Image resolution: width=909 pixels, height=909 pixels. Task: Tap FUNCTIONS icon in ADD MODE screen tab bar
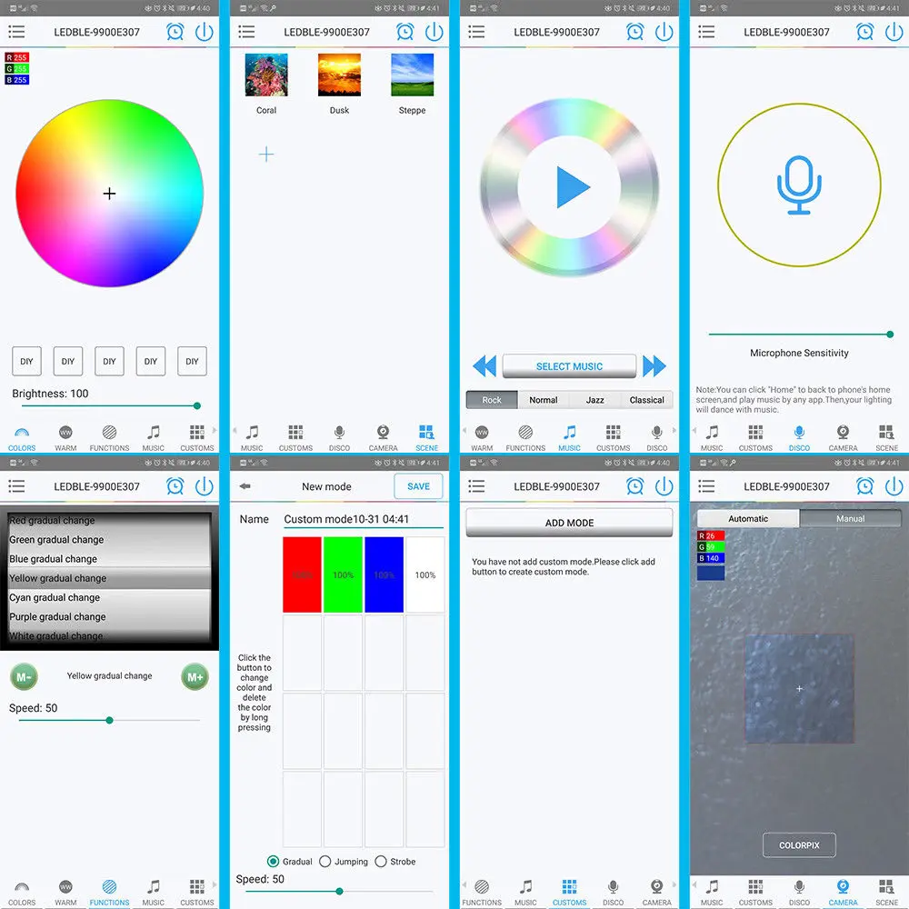click(482, 887)
